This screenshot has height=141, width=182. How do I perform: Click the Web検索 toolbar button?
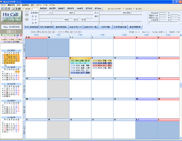[x=80, y=8]
